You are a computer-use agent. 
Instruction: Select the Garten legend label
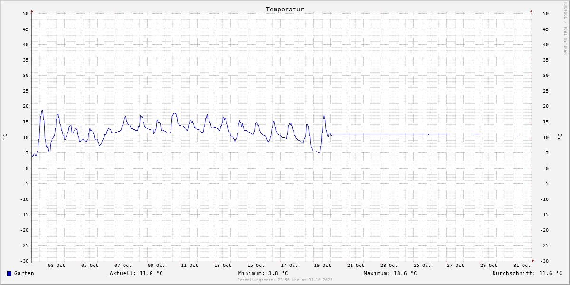[24, 273]
